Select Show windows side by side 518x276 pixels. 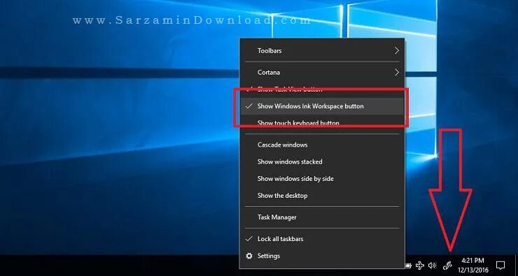[322, 179]
